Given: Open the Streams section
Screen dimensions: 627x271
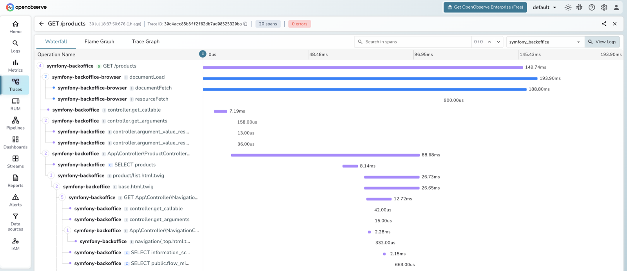Looking at the screenshot, I should pos(15,162).
